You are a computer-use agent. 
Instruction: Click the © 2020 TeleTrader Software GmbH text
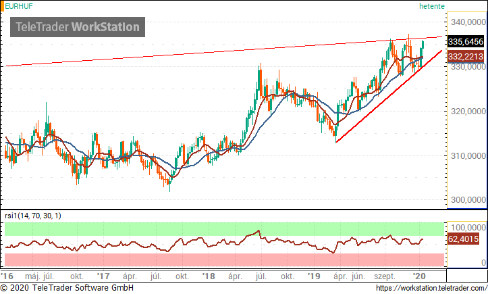[x=67, y=287]
